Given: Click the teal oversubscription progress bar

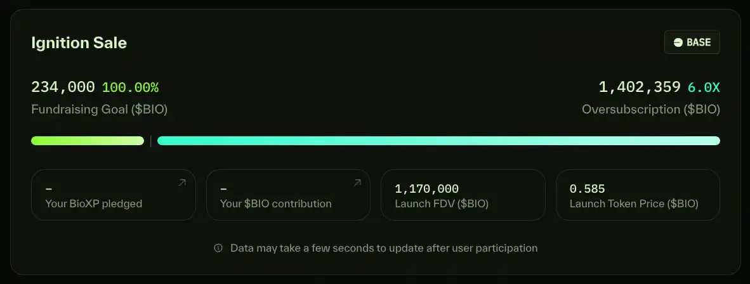Looking at the screenshot, I should pos(438,141).
